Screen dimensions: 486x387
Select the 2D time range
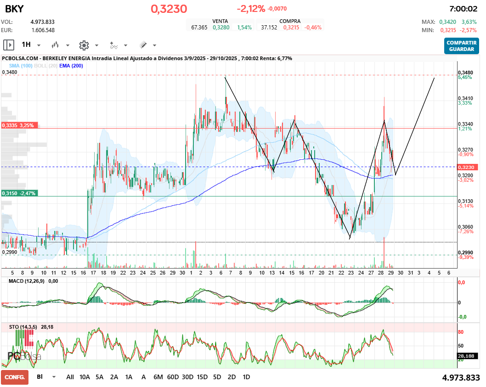(x=232, y=377)
